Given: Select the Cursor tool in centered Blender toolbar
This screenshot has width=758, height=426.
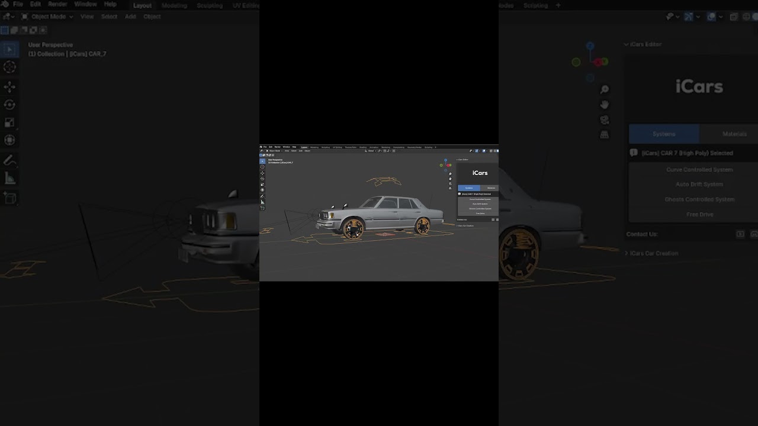Looking at the screenshot, I should coord(262,167).
